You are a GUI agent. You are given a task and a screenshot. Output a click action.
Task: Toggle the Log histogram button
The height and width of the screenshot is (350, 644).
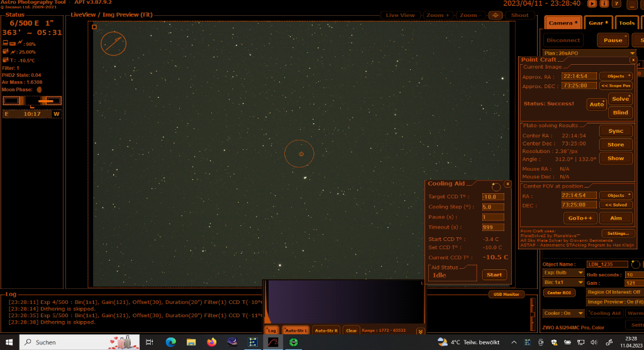tap(271, 330)
